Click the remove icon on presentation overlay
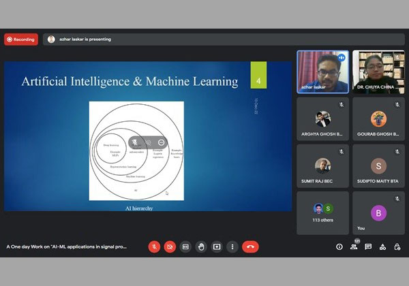409x286 pixels. (161, 142)
